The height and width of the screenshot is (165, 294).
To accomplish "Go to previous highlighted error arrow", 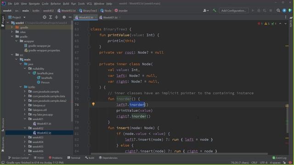I will coord(280,23).
